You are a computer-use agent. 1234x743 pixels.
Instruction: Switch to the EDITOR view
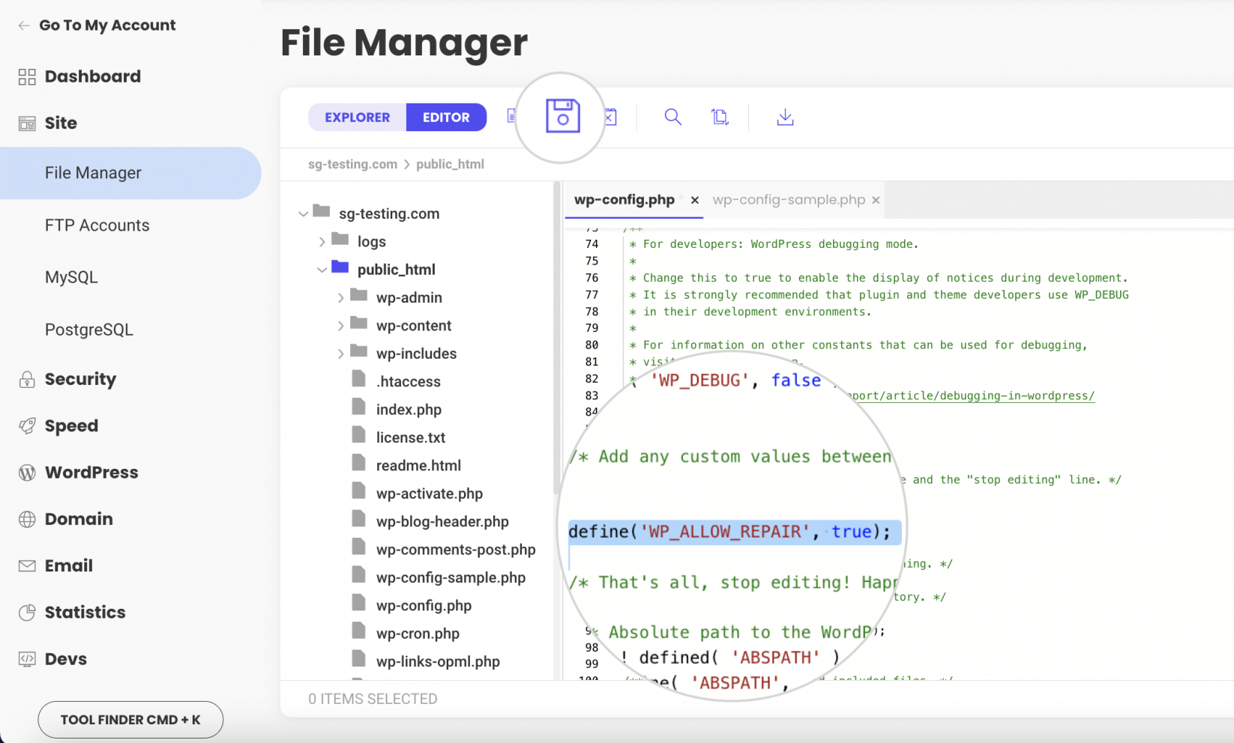coord(446,118)
